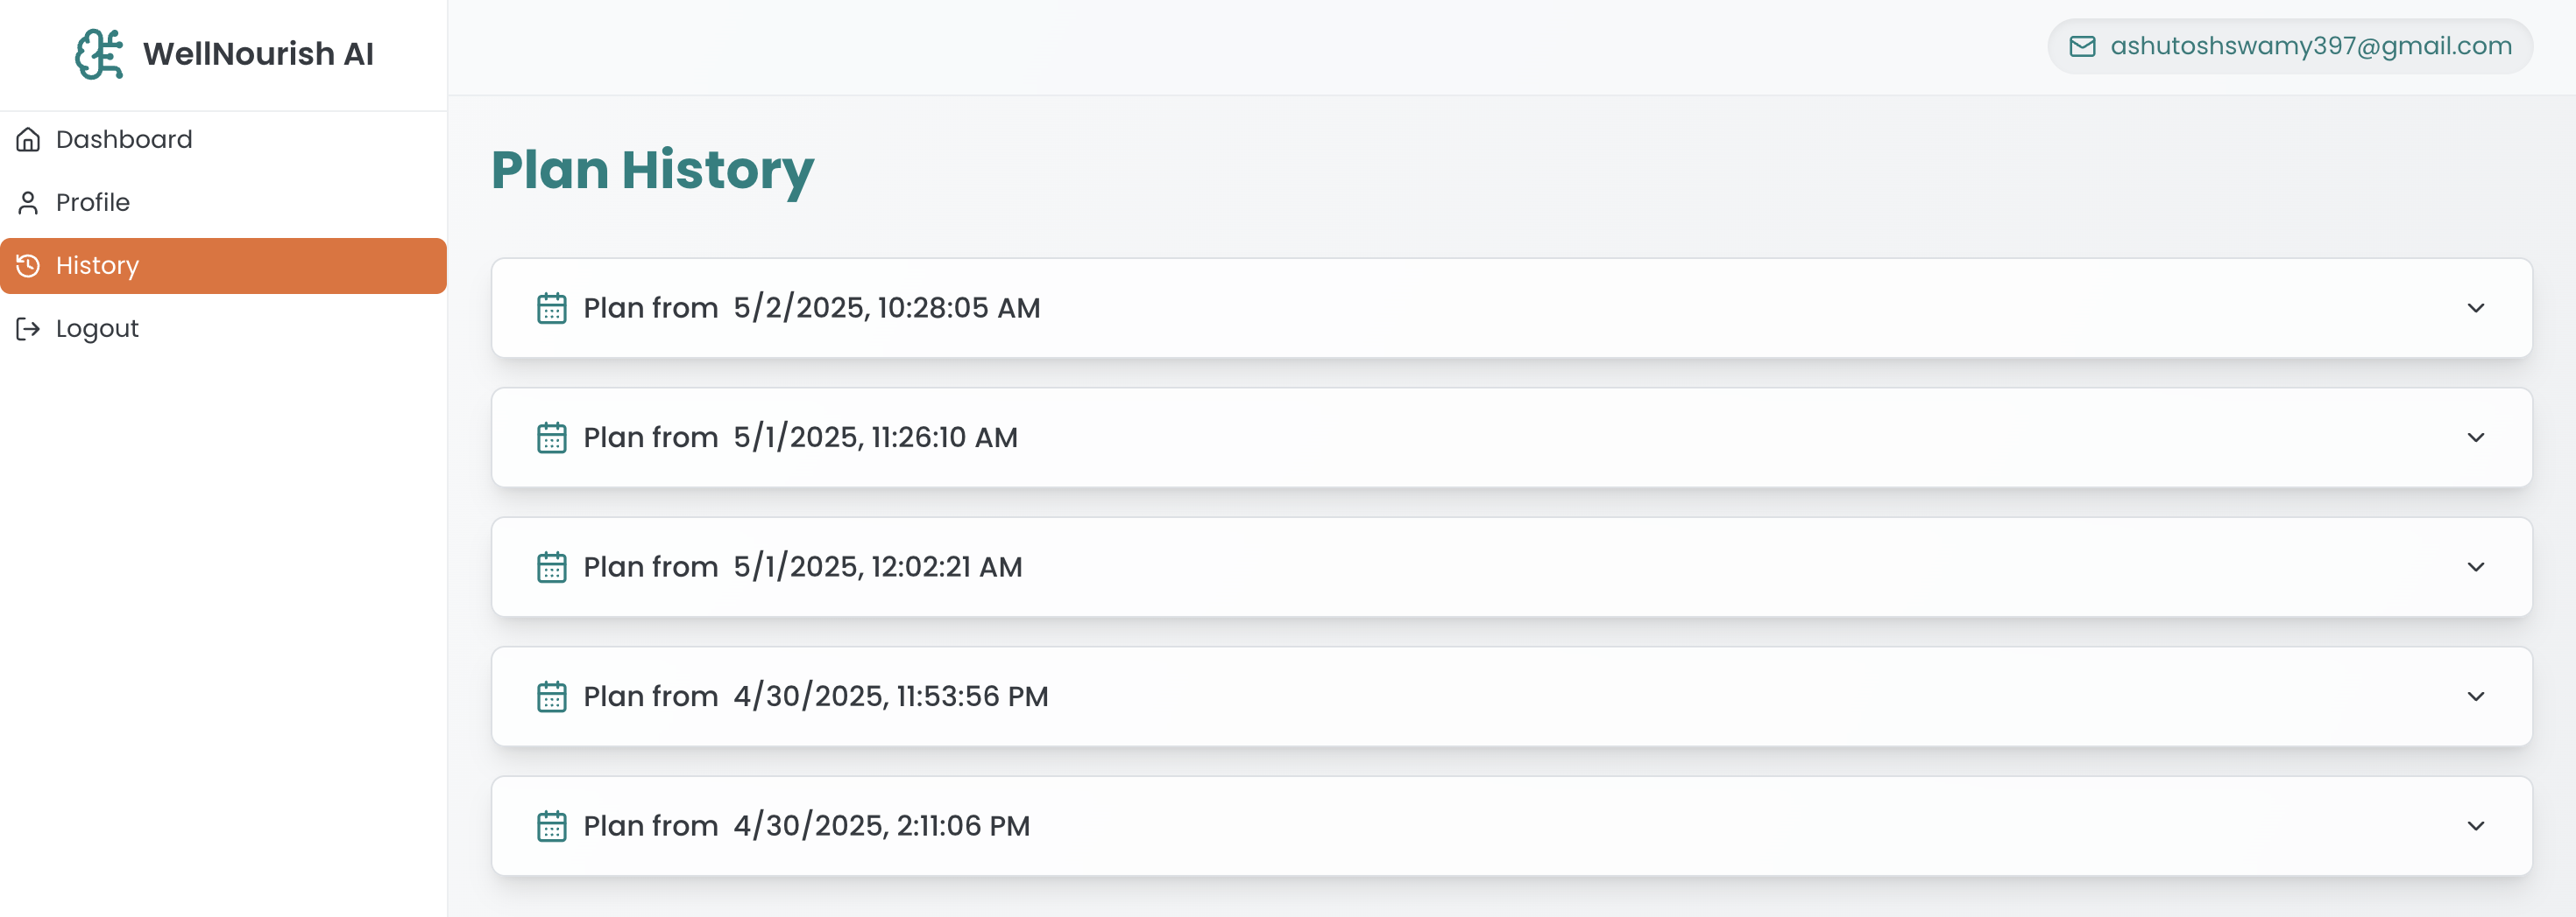This screenshot has width=2576, height=917.
Task: Open the Dashboard menu item
Action: point(124,140)
